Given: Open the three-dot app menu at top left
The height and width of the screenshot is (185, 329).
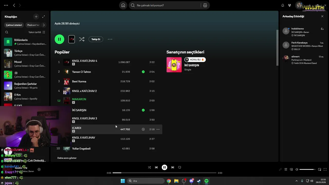Looking at the screenshot, I should point(6,5).
